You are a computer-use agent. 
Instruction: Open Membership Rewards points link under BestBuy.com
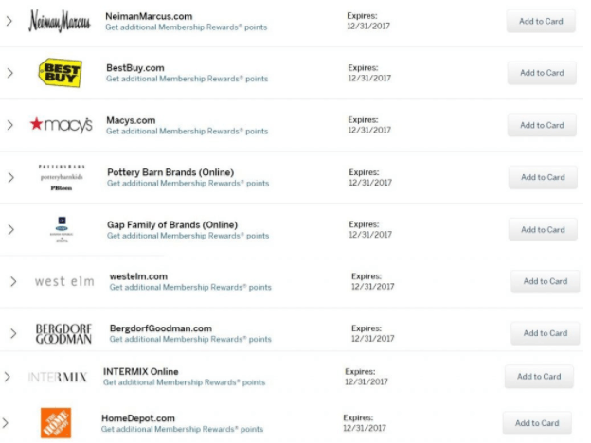(x=187, y=79)
